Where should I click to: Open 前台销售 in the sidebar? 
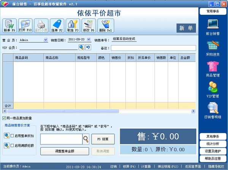click(x=212, y=27)
